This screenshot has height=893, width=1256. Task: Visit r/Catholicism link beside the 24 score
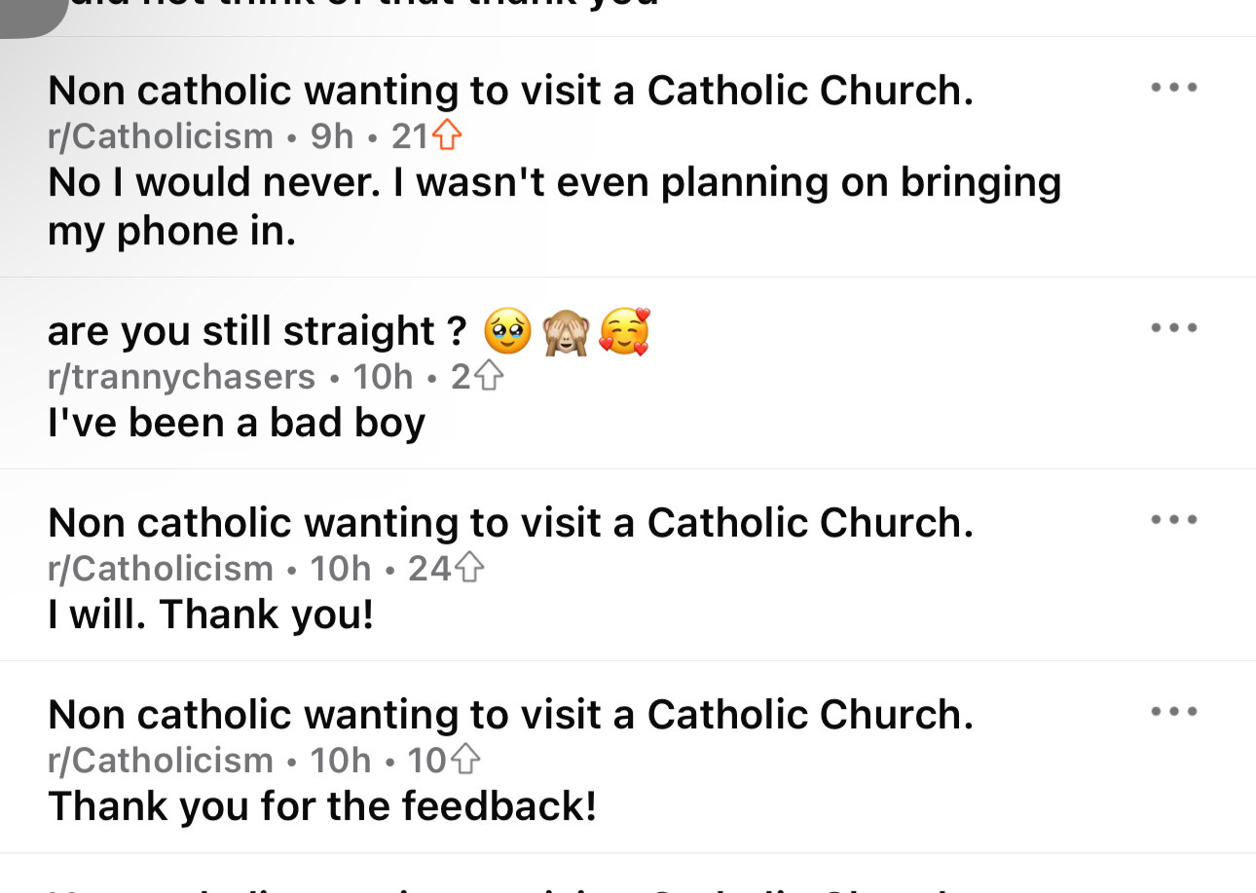point(161,568)
